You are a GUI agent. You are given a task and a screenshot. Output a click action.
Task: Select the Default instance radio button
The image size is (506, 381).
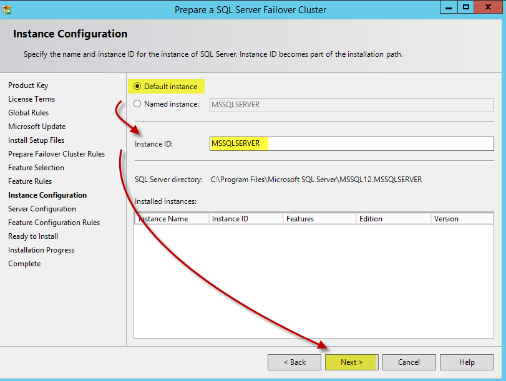click(x=137, y=87)
